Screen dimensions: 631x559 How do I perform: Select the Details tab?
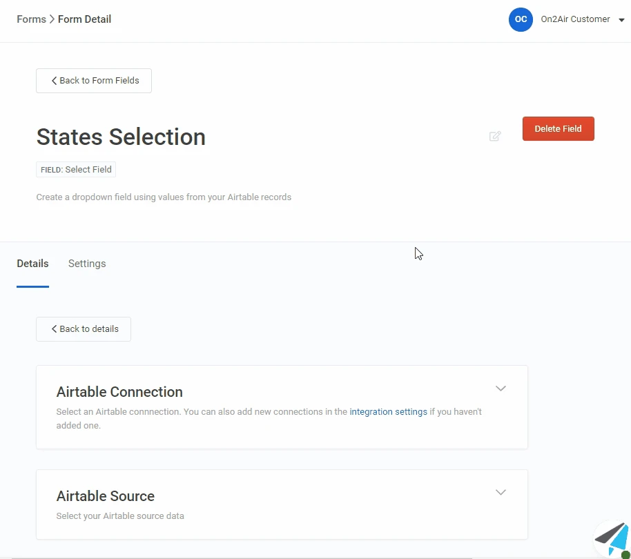[32, 264]
